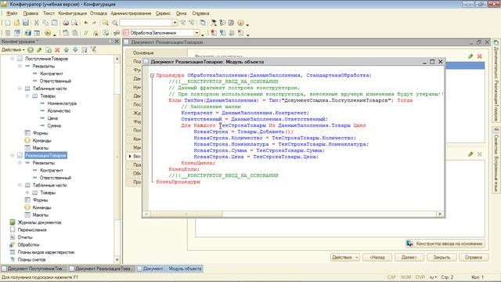Undo the last action with green arrow

pyautogui.click(x=85, y=23)
